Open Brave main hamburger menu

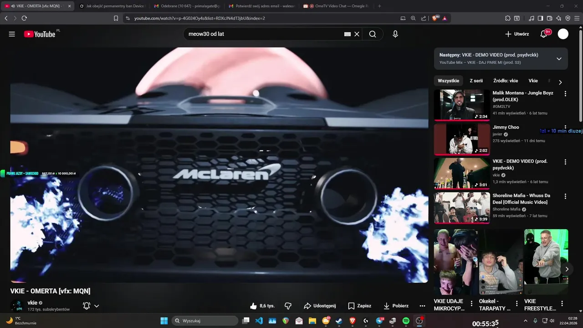[577, 18]
